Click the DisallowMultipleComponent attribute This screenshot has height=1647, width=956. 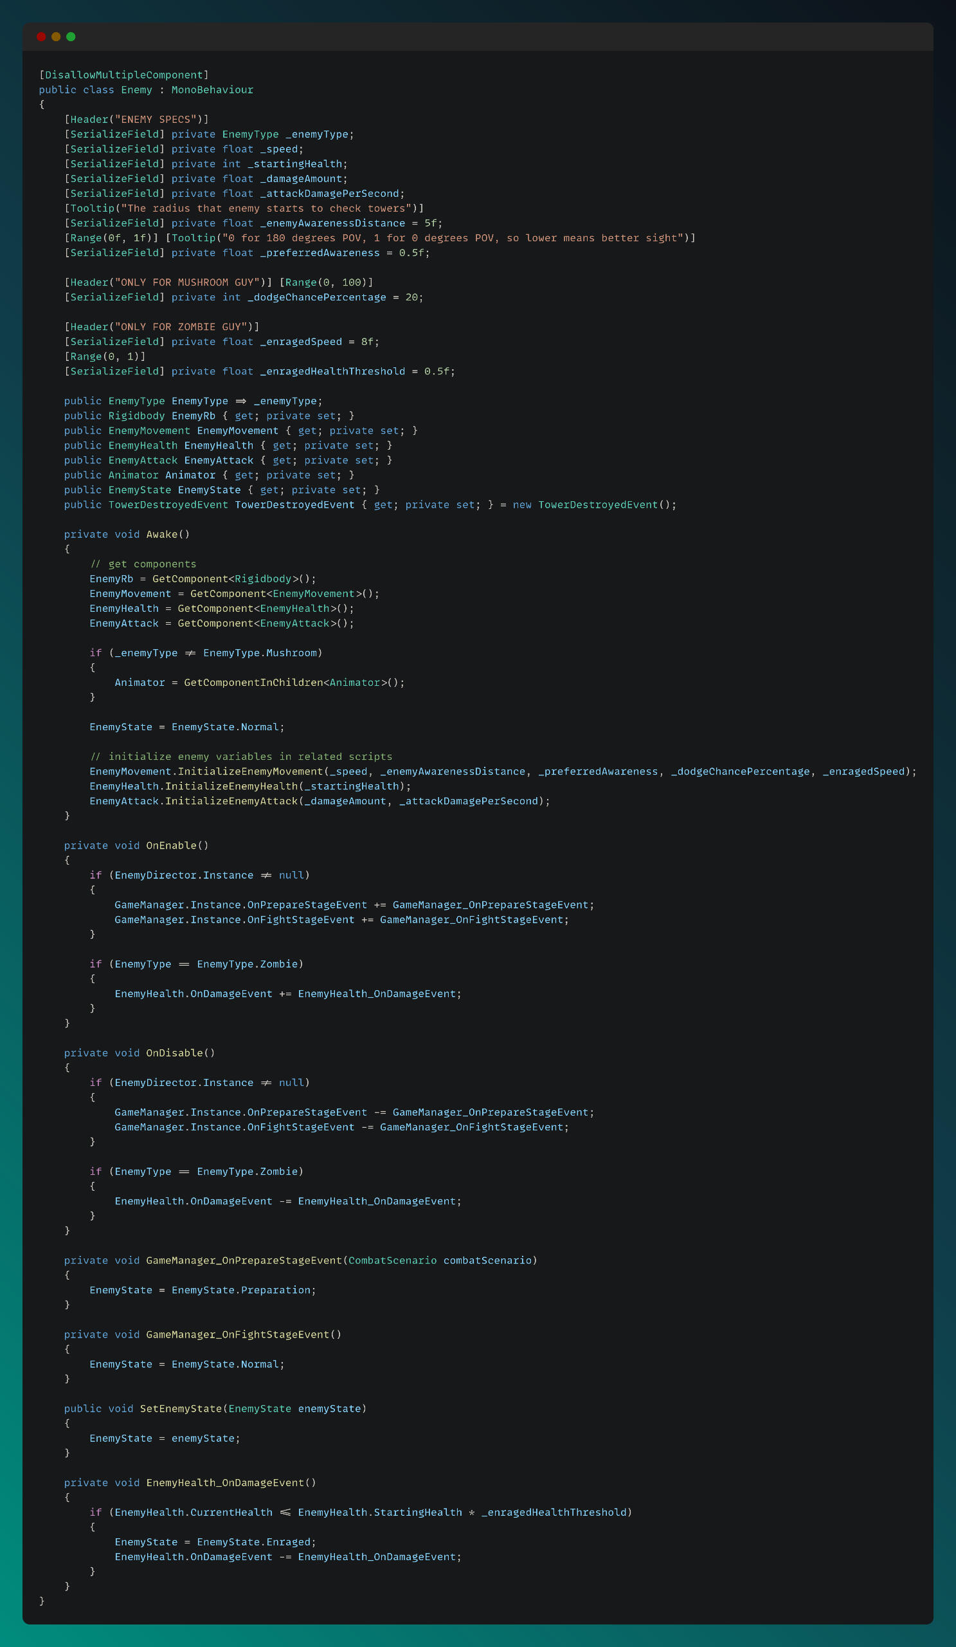coord(123,75)
